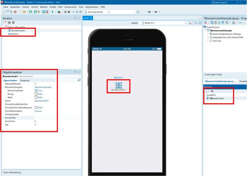Viewport: 247px width, 176px height.
Task: Click the purple arrow cursor icon in Palette
Action: (212, 91)
